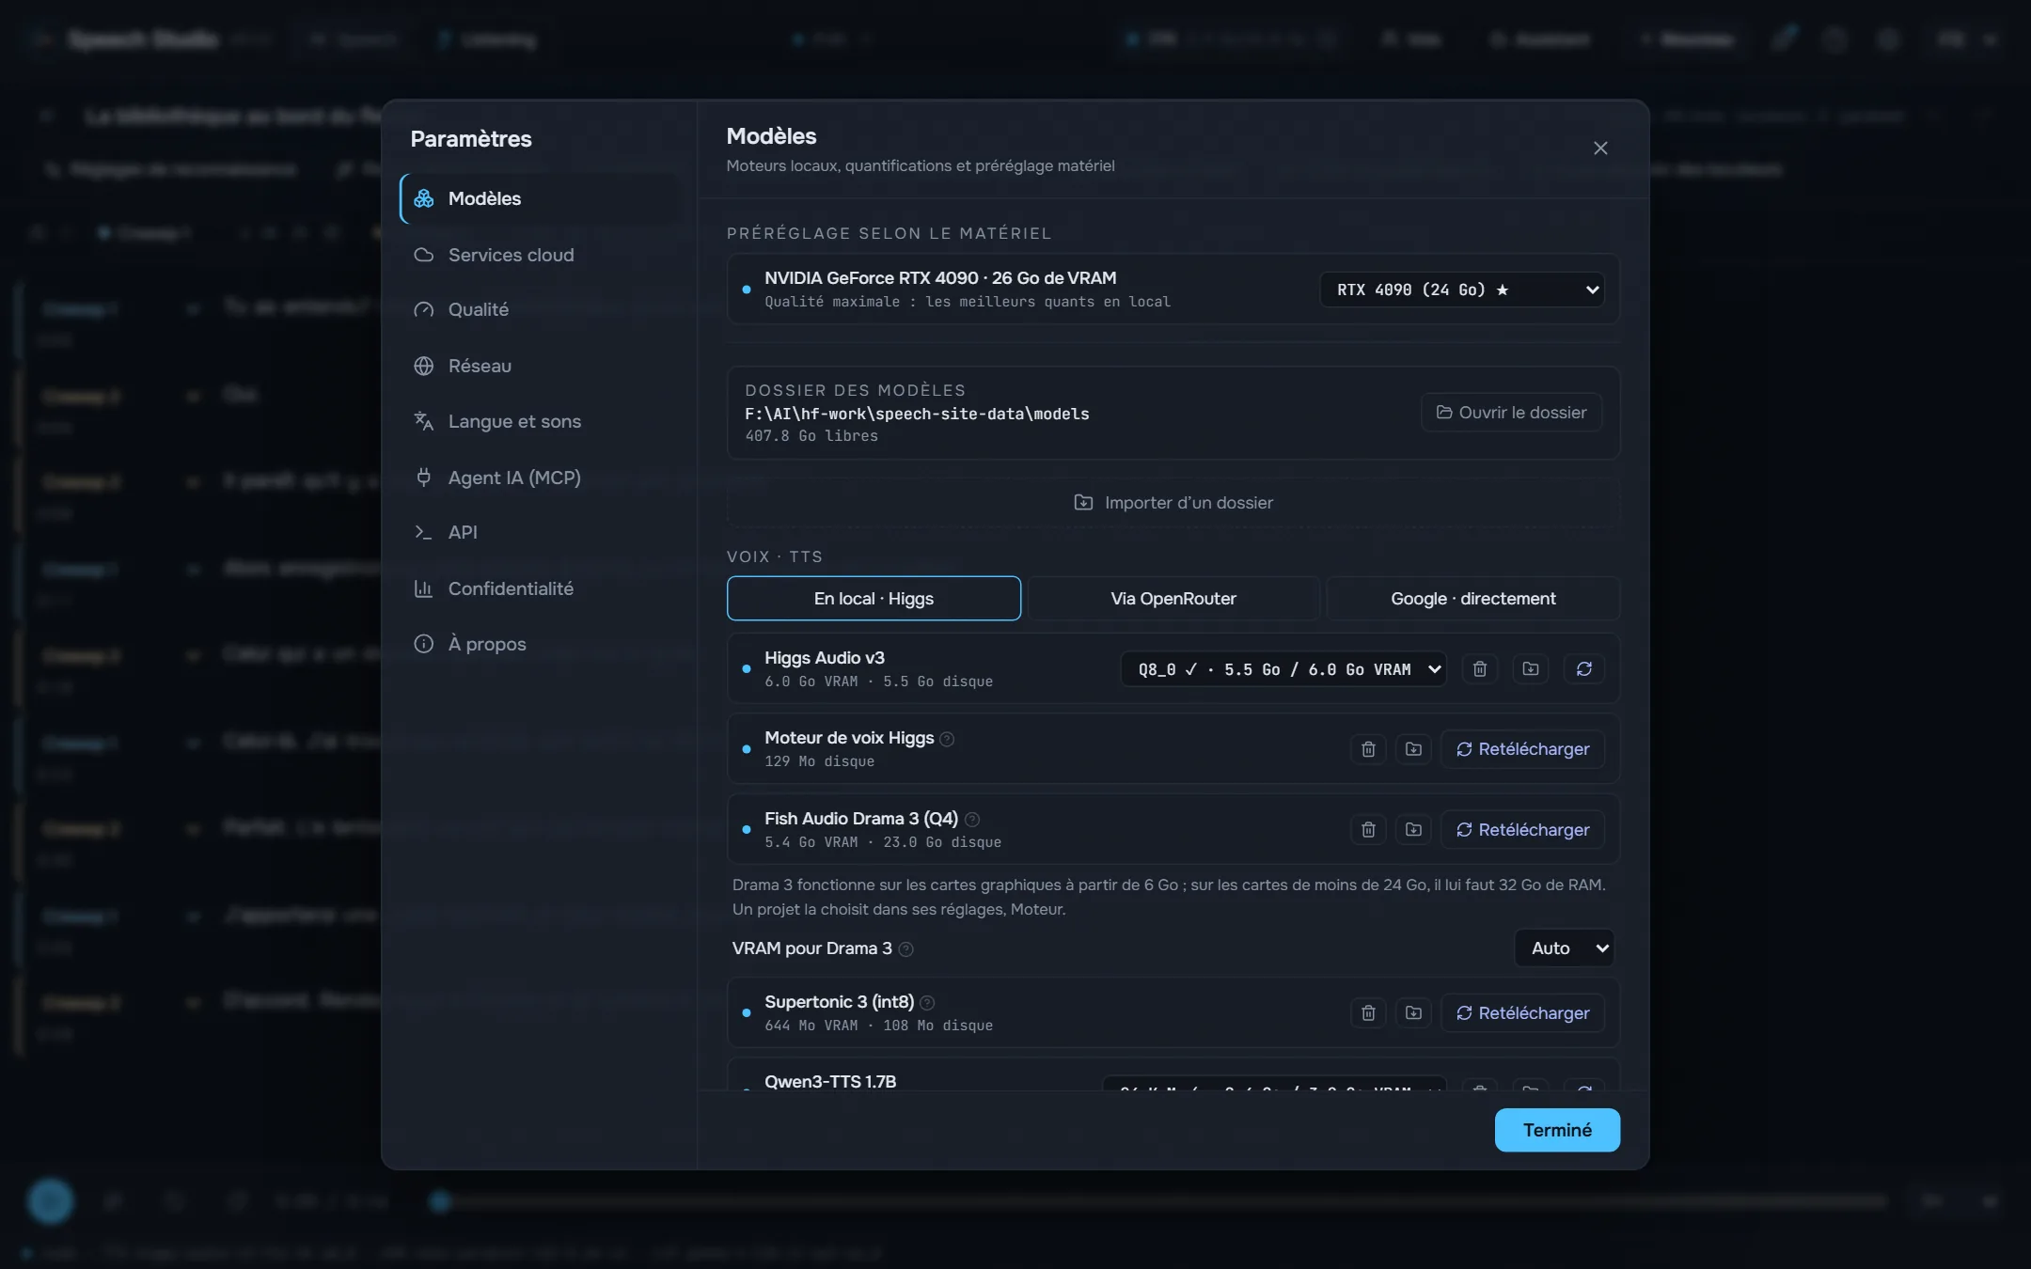Open the Modèles settings section
The width and height of the screenshot is (2031, 1269).
point(540,198)
